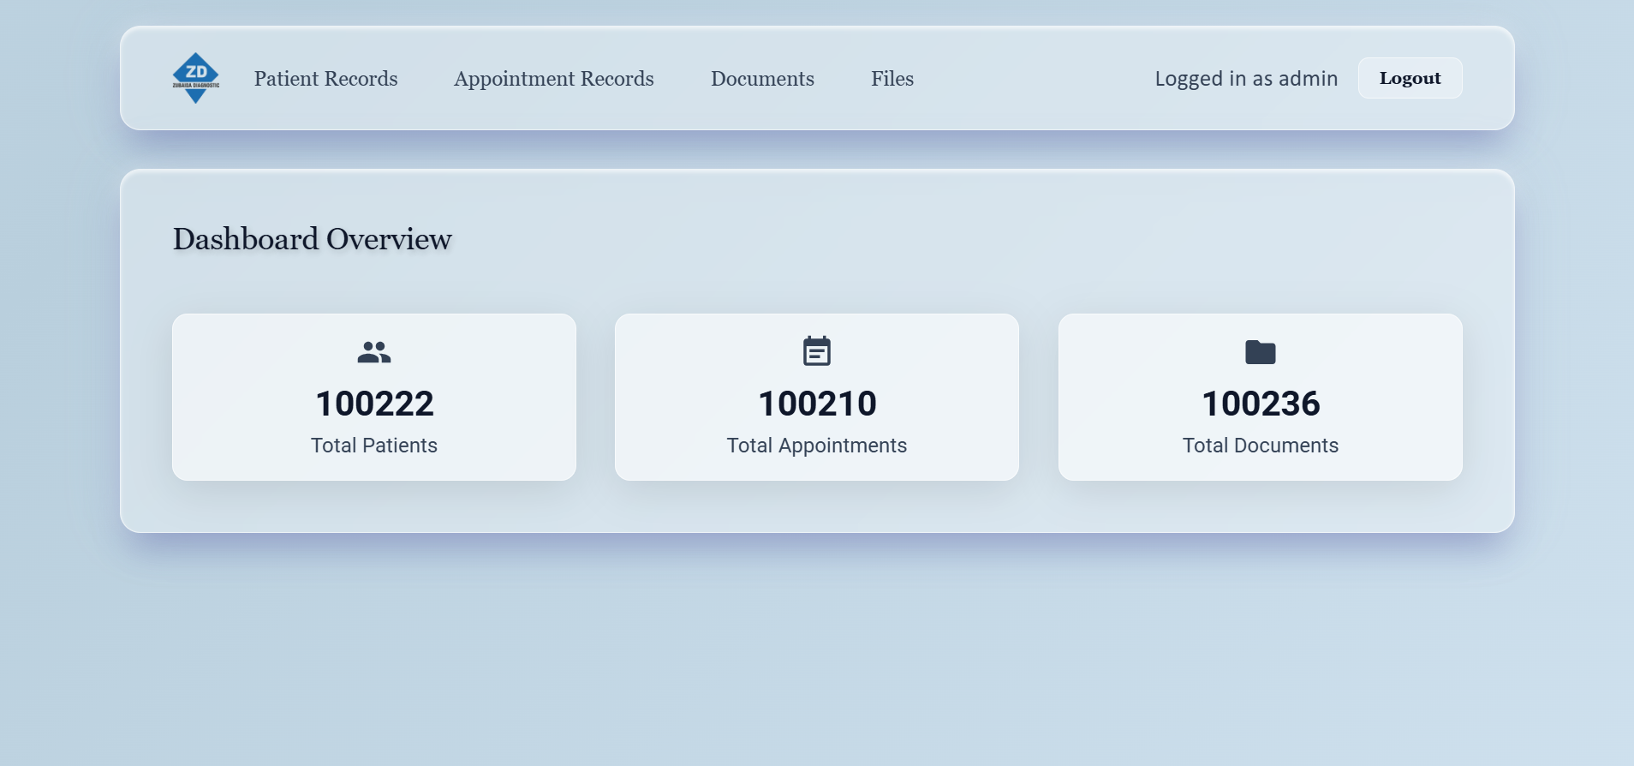Click the Dashboard Overview heading
This screenshot has width=1634, height=766.
click(x=313, y=239)
